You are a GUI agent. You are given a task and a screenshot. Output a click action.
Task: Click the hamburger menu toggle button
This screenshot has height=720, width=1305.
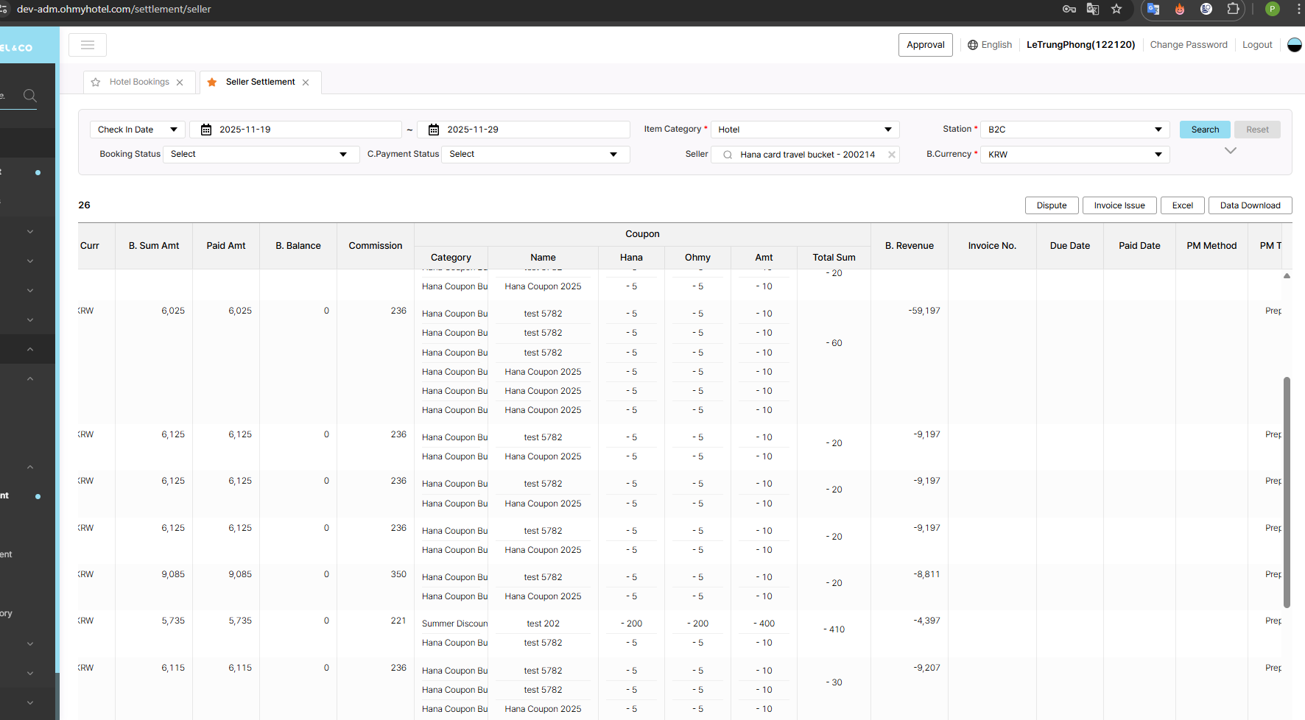88,45
